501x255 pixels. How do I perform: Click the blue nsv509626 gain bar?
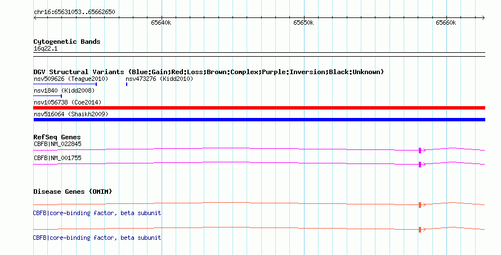point(65,84)
